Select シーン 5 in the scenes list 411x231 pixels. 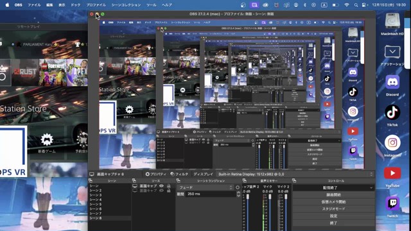[x=110, y=204]
